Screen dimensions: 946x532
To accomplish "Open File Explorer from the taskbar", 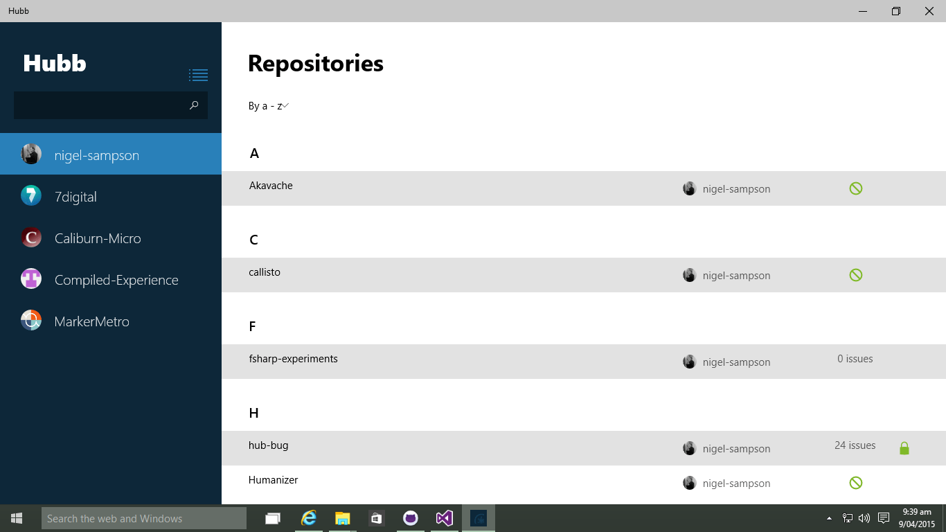I will coord(342,518).
